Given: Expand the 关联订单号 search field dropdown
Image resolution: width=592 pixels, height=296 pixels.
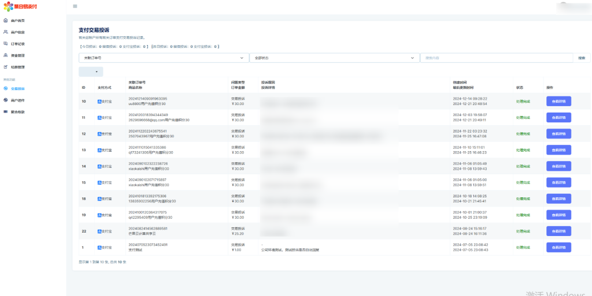Looking at the screenshot, I should 241,58.
